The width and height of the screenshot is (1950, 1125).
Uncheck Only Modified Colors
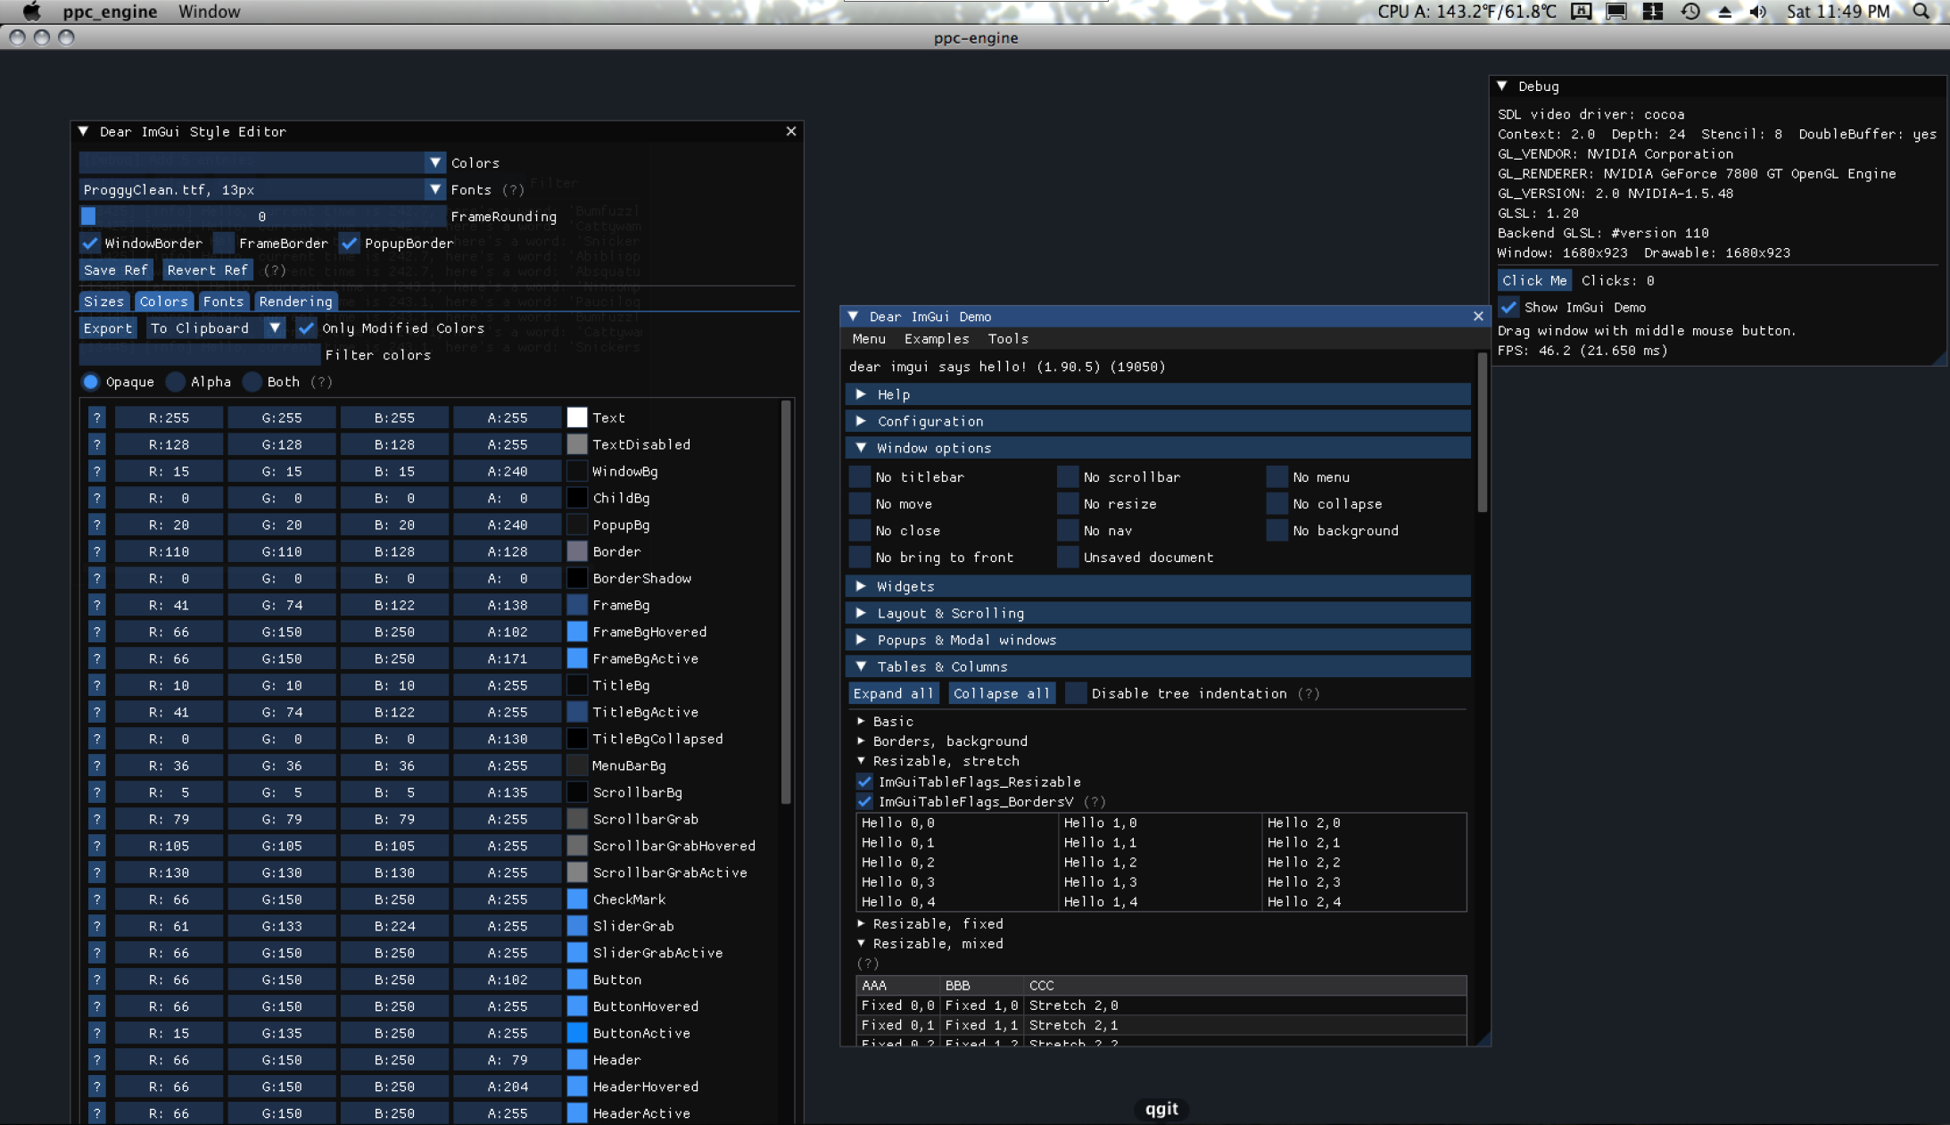tap(307, 328)
